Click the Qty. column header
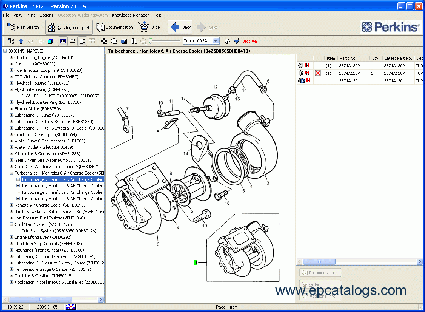 [x=376, y=58]
